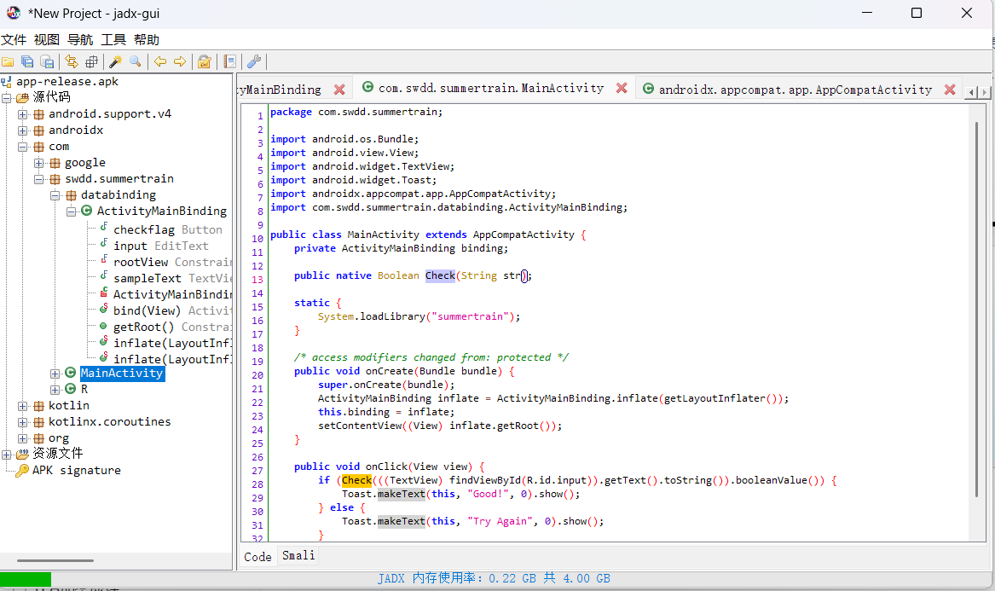Navigate forward with the right arrow icon
Viewport: 995px width, 591px height.
pyautogui.click(x=180, y=61)
